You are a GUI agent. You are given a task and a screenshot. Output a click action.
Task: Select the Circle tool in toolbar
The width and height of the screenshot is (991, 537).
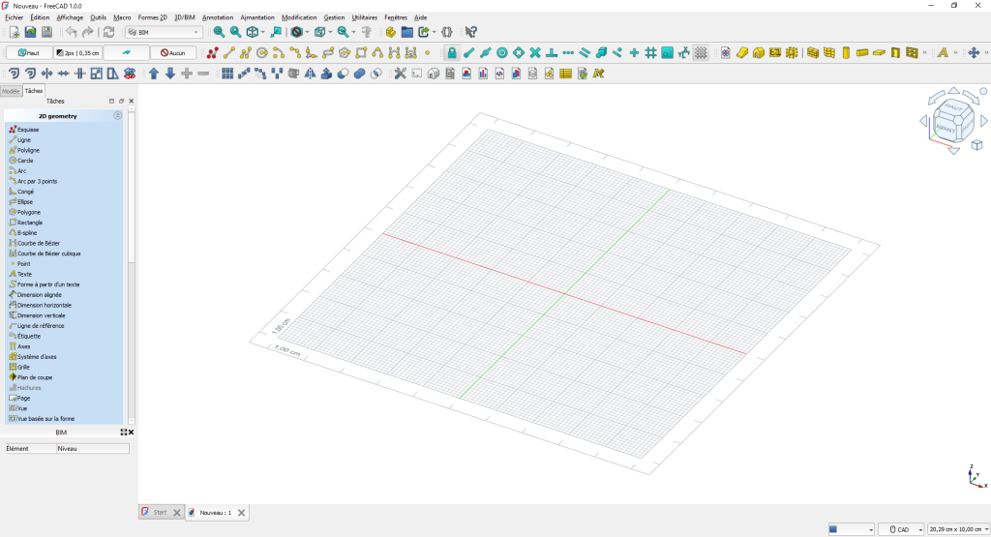click(262, 53)
